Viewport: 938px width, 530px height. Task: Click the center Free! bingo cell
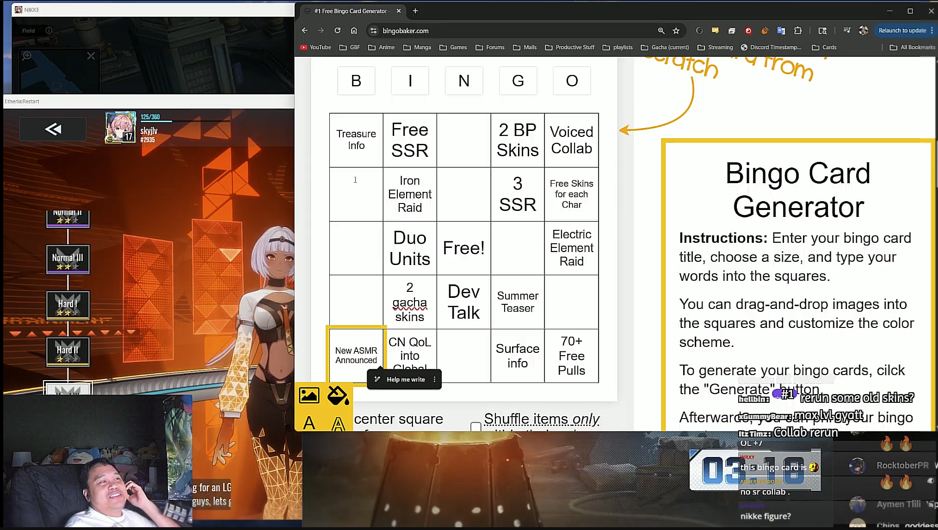coord(464,248)
